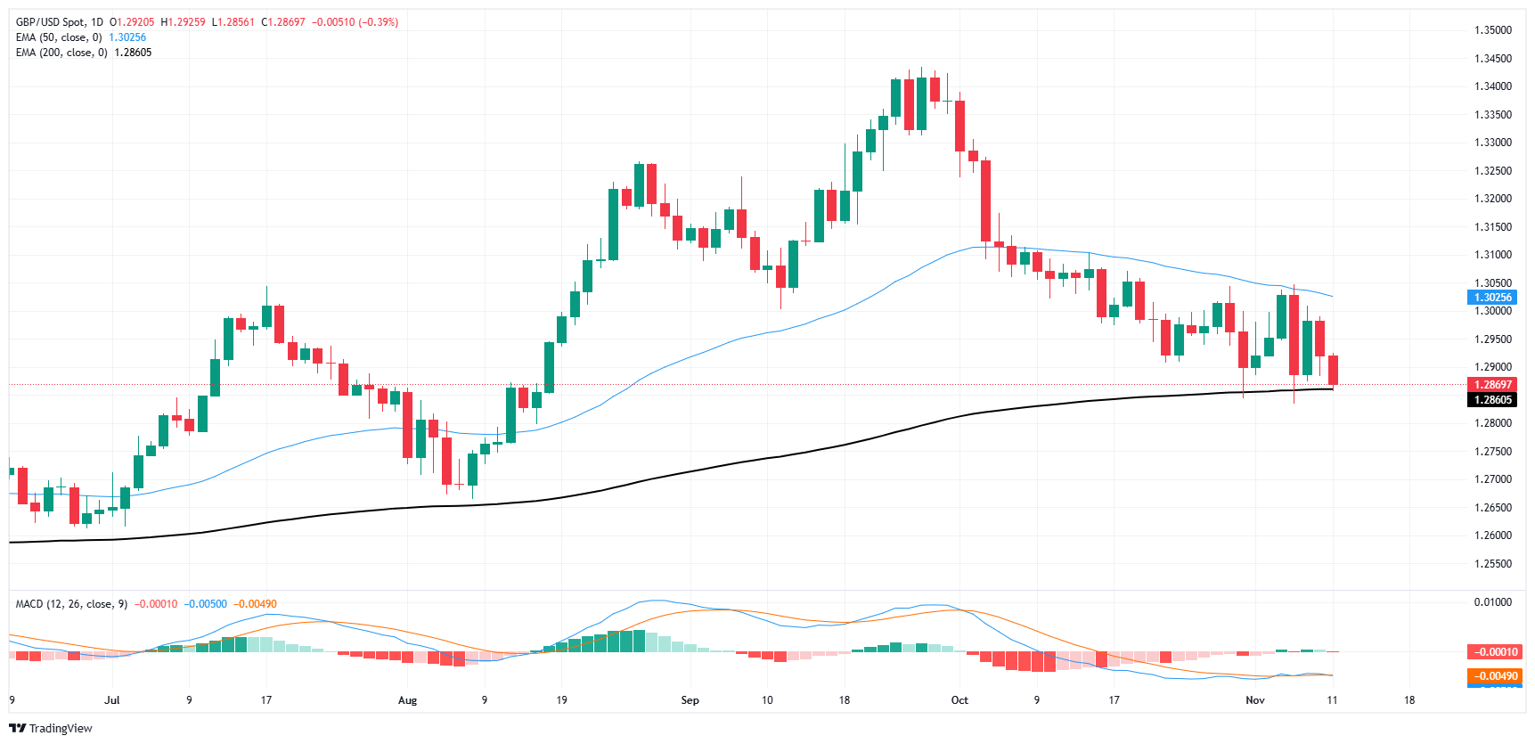Select the Nov label on time axis
Image resolution: width=1535 pixels, height=744 pixels.
(x=1254, y=700)
